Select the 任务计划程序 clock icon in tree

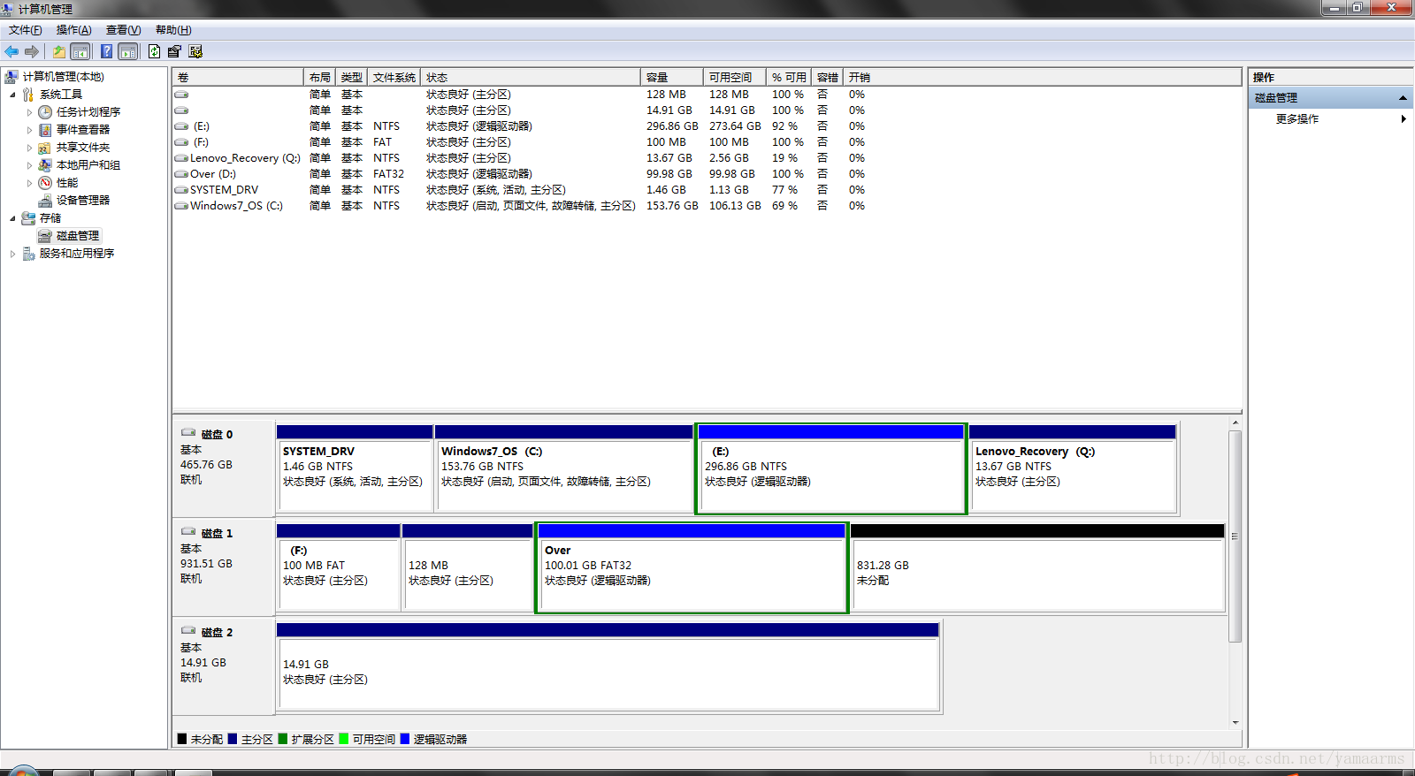point(45,112)
